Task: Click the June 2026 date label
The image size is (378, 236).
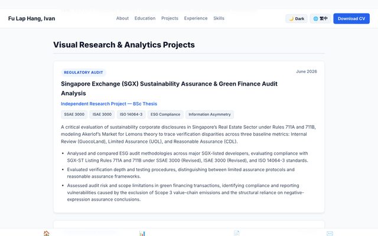Action: tap(307, 71)
